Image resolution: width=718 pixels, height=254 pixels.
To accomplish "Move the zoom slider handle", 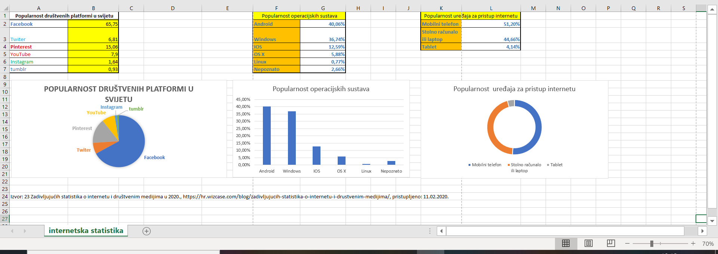I will 652,244.
